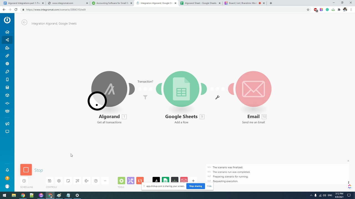Screen dimensions: 355x199
Task: Open Connections link icon in sidebar
Action: tap(7, 56)
